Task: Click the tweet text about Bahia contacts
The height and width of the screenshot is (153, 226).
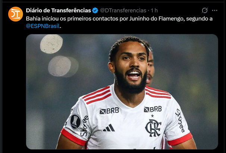Action: (119, 22)
